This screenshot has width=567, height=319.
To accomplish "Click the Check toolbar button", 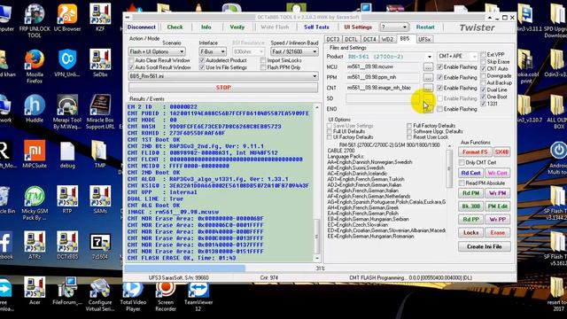I will pyautogui.click(x=175, y=27).
